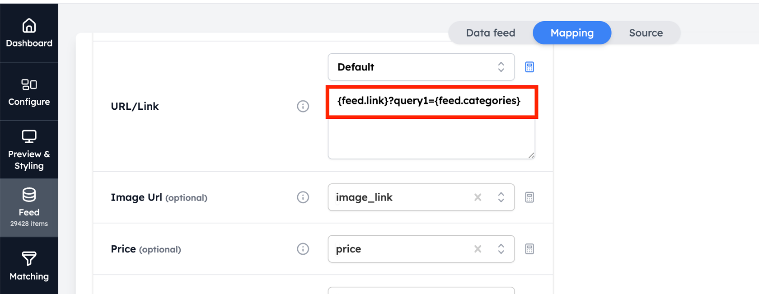
Task: Clear the image_link selection
Action: [x=478, y=197]
